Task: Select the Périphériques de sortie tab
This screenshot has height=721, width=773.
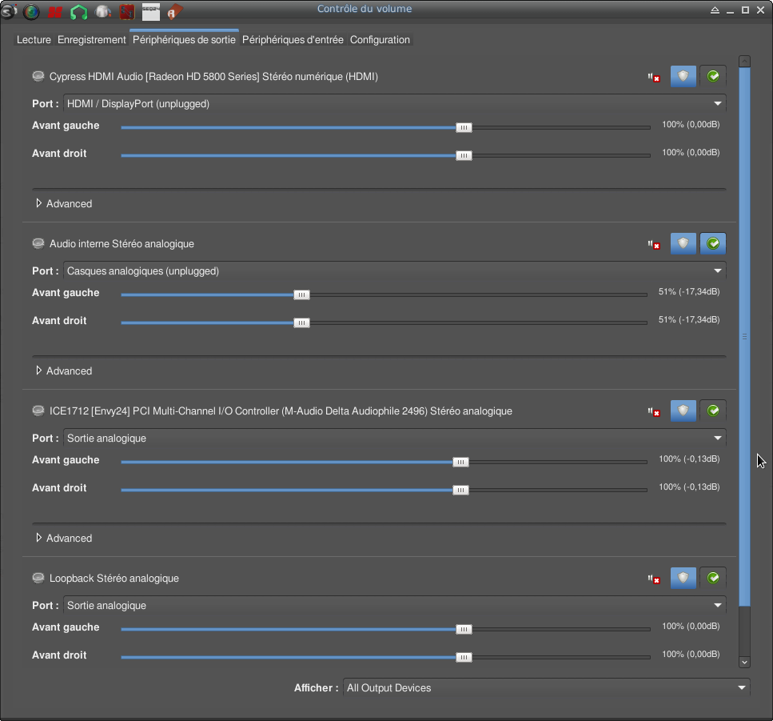Action: (184, 40)
